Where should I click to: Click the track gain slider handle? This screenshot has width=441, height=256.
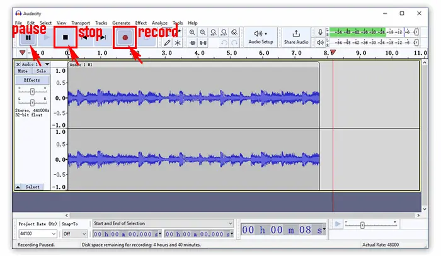(x=32, y=91)
